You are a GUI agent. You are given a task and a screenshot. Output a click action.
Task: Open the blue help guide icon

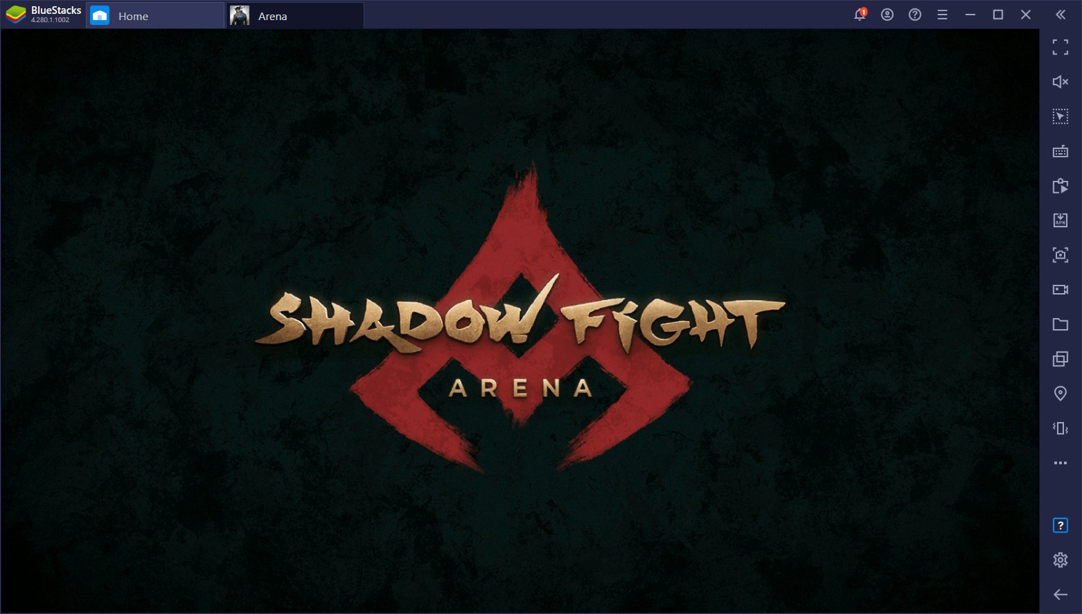(x=1061, y=525)
